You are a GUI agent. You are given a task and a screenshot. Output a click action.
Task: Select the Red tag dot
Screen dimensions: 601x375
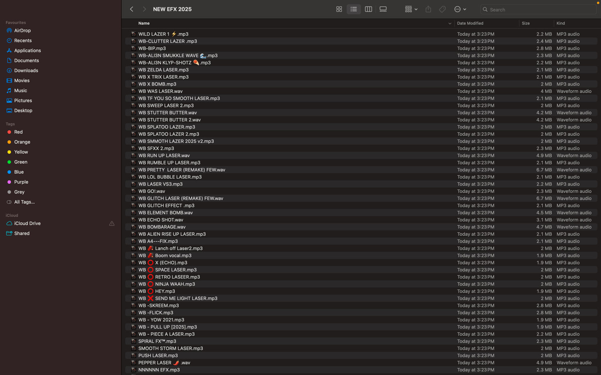(x=9, y=132)
